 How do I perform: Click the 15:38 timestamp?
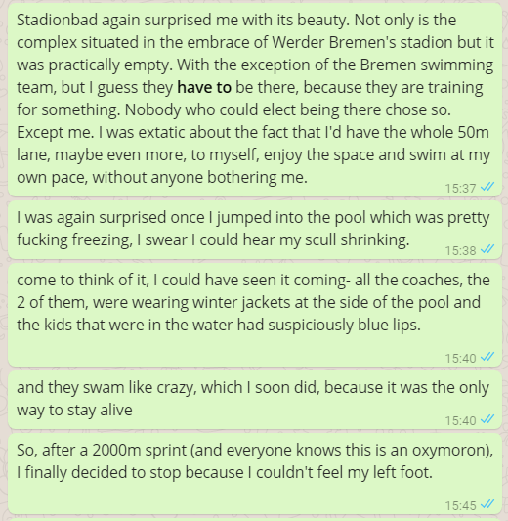(x=460, y=250)
